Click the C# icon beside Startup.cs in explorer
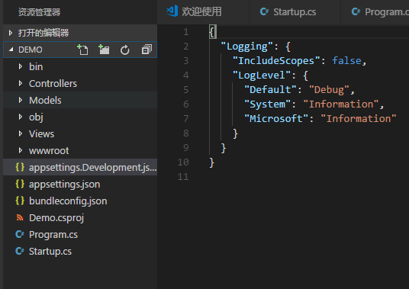 [x=20, y=251]
